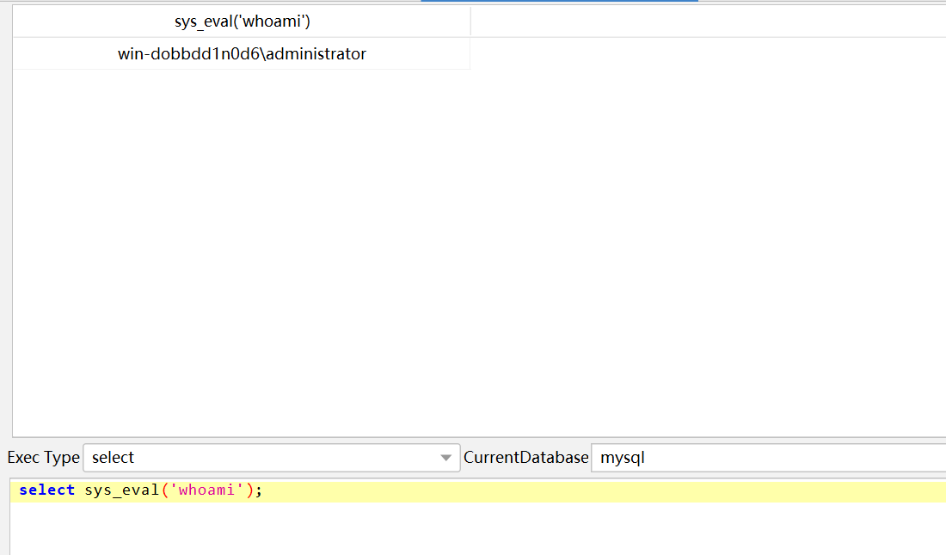
Task: Click the CurrentDatabase label
Action: coord(525,458)
